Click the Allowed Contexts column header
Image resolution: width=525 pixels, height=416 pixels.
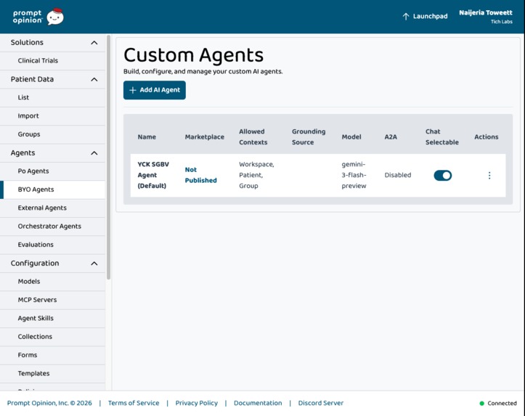click(253, 137)
